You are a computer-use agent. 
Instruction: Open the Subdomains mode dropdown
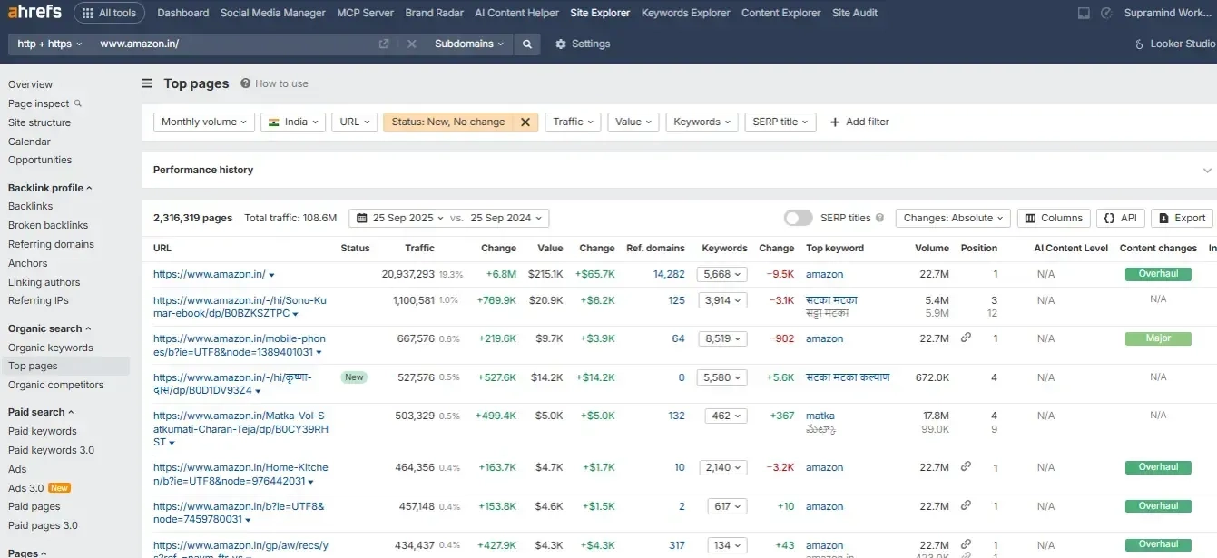click(x=468, y=44)
